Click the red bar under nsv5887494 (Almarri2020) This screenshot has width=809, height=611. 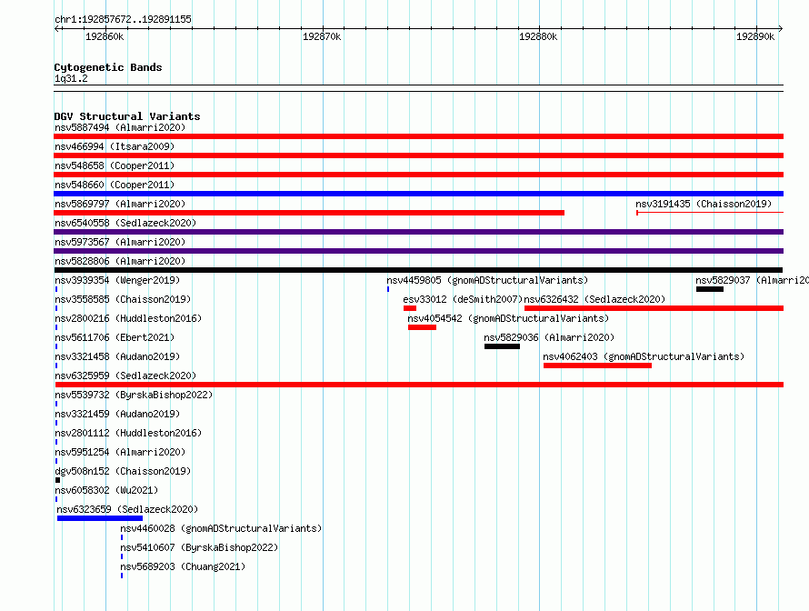418,136
